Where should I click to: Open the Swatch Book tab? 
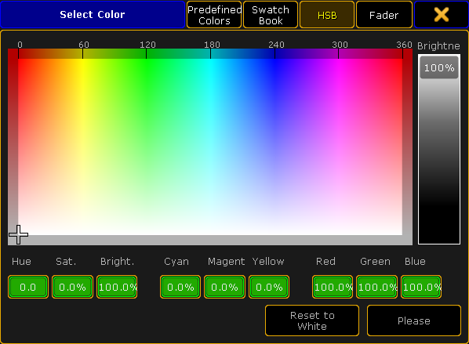tap(271, 15)
